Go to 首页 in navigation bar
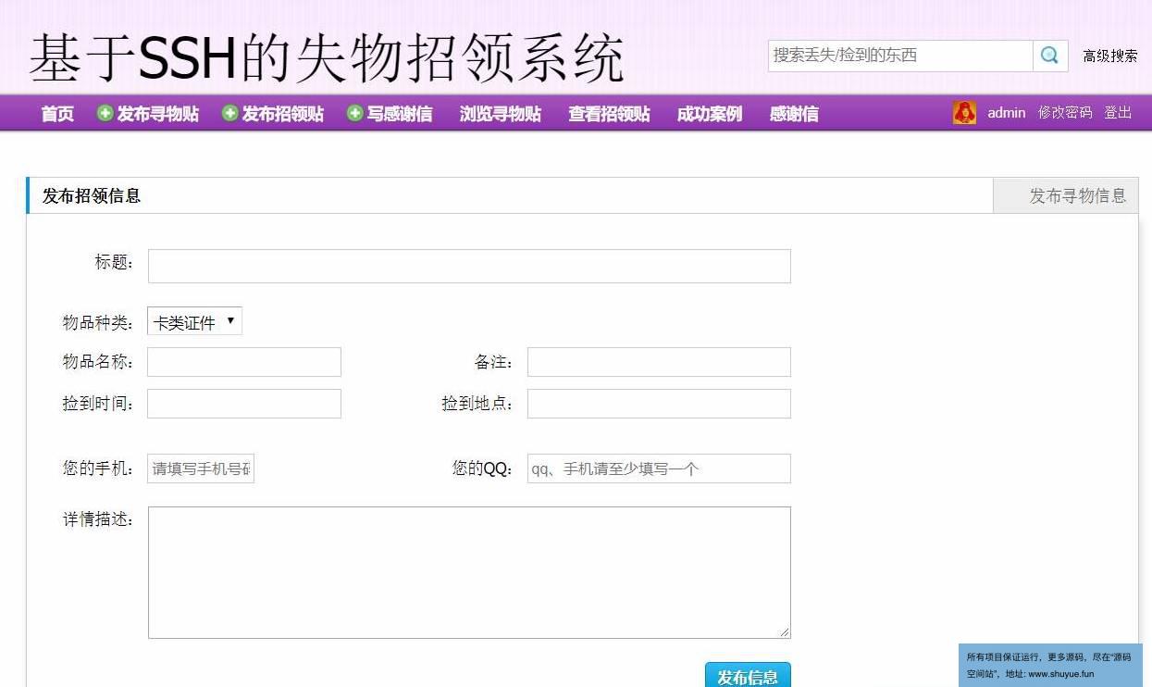The height and width of the screenshot is (687, 1152). click(57, 114)
